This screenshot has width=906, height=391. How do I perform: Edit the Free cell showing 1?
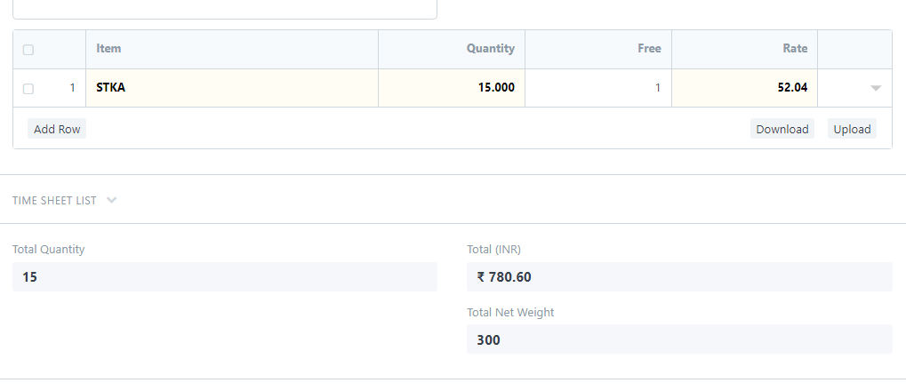click(x=598, y=88)
